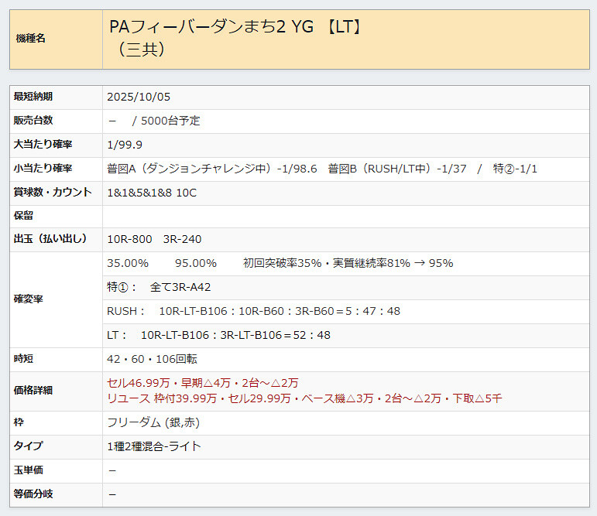Click the RUSH ratio line 5：47：48
The image size is (597, 516).
pos(253,311)
